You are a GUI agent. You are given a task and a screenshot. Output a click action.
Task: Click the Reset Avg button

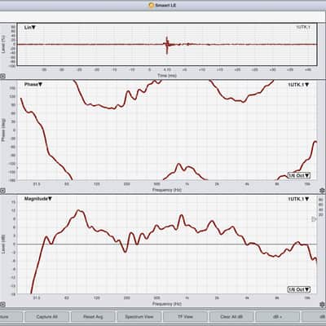tap(93, 317)
